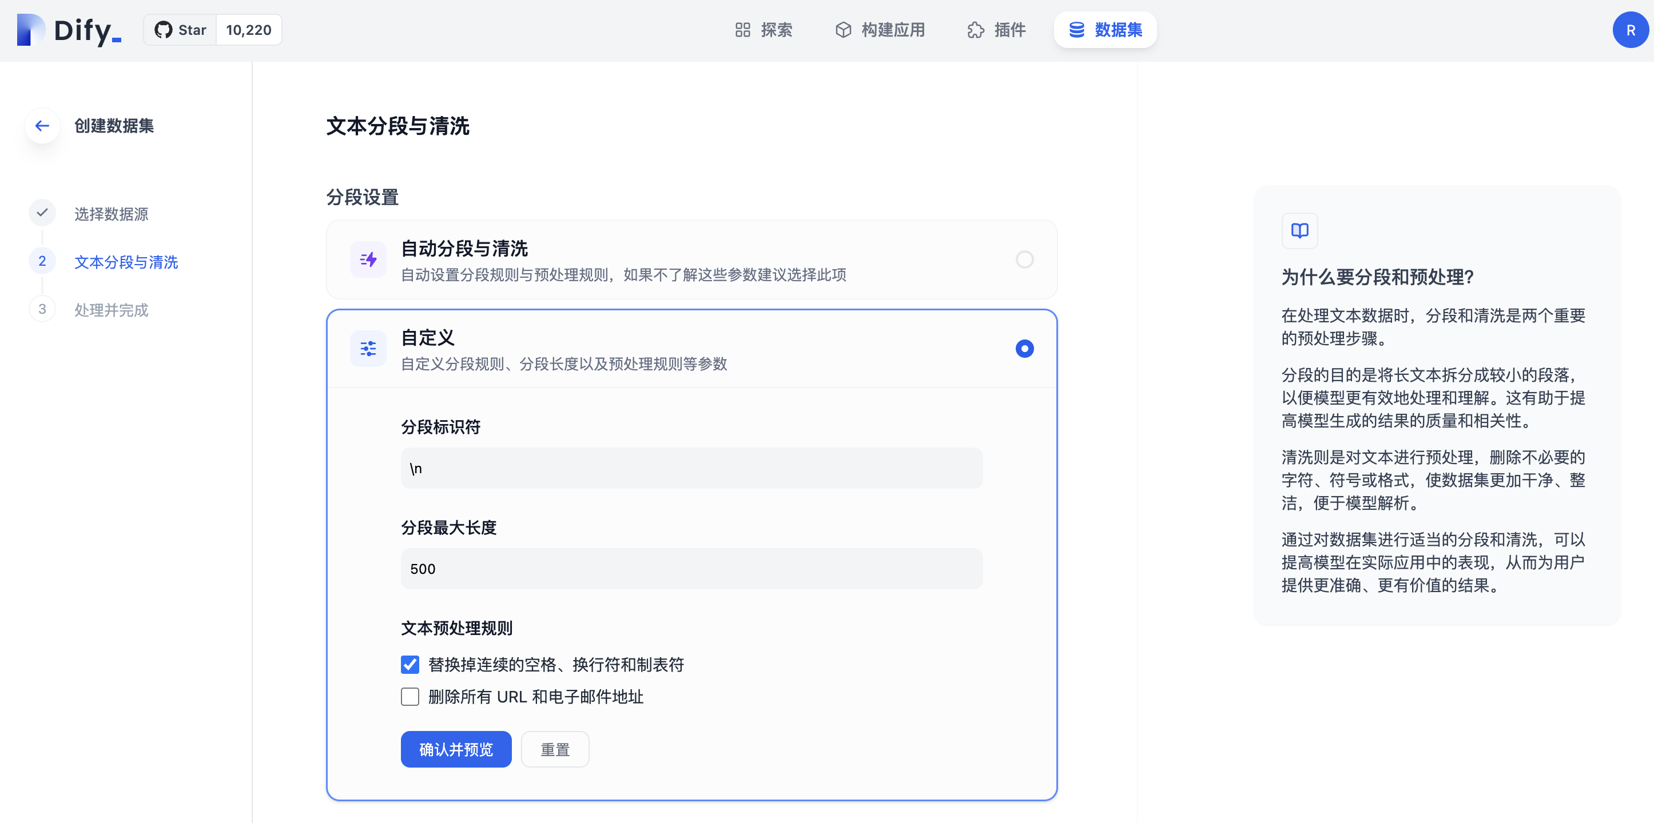Focus the 分段最大长度 field showing 500

click(x=691, y=569)
